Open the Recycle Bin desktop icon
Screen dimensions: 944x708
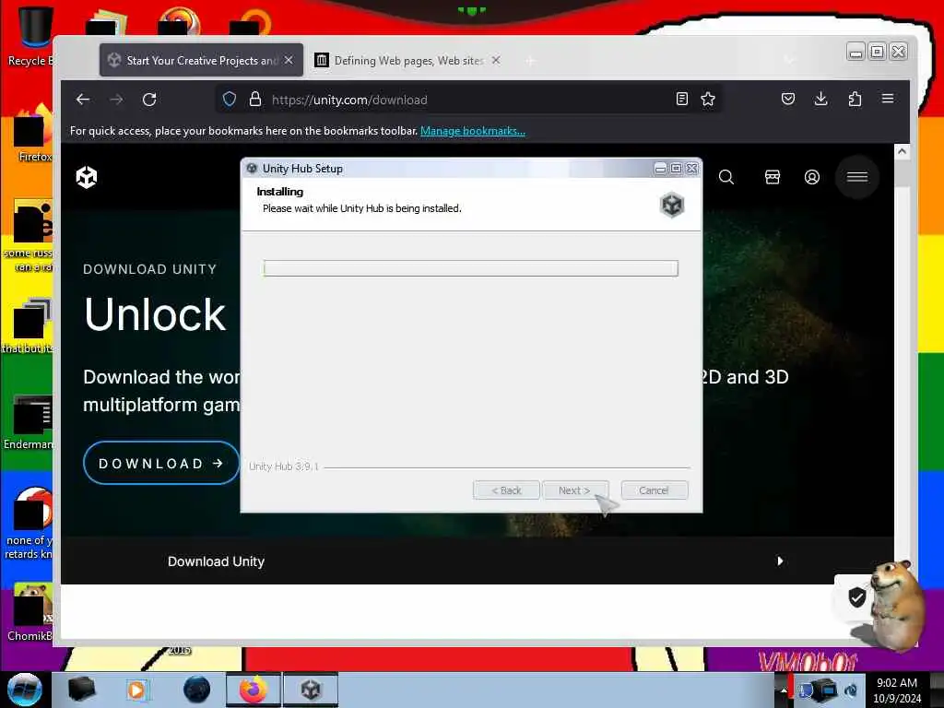pos(33,36)
